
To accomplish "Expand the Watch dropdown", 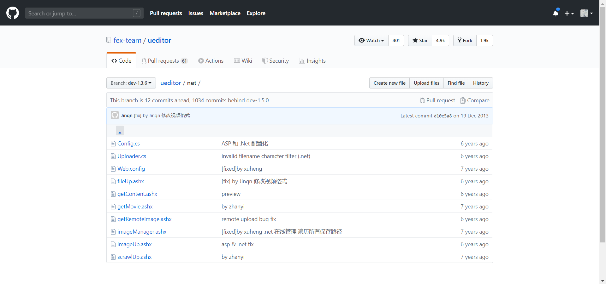I will coord(371,40).
